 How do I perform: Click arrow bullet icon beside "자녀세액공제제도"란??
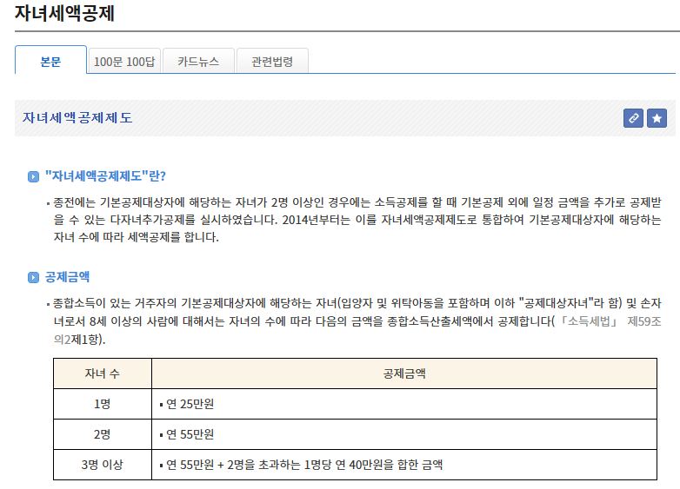coord(33,176)
